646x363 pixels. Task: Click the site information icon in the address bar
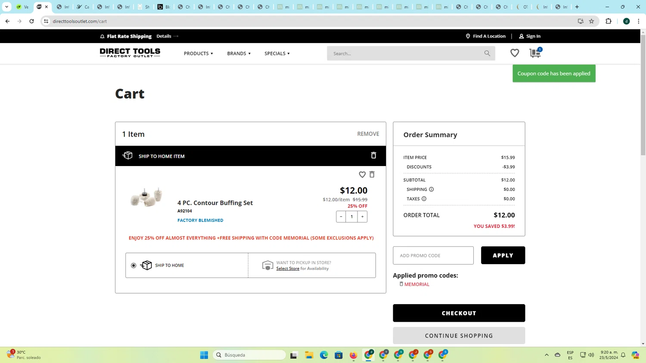[x=46, y=21]
